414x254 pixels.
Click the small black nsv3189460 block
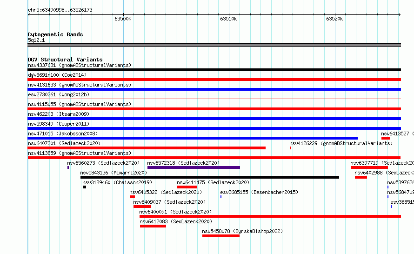click(84, 187)
